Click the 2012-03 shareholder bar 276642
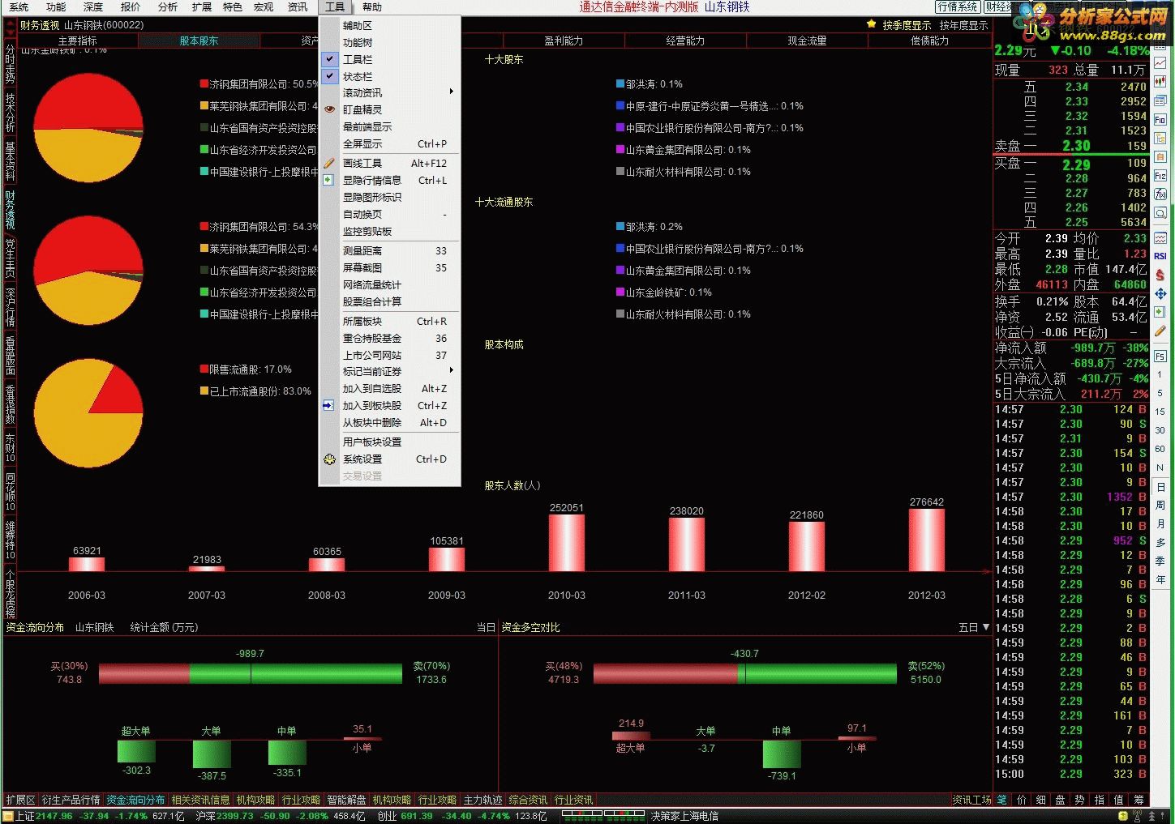1175x824 pixels. pos(926,540)
